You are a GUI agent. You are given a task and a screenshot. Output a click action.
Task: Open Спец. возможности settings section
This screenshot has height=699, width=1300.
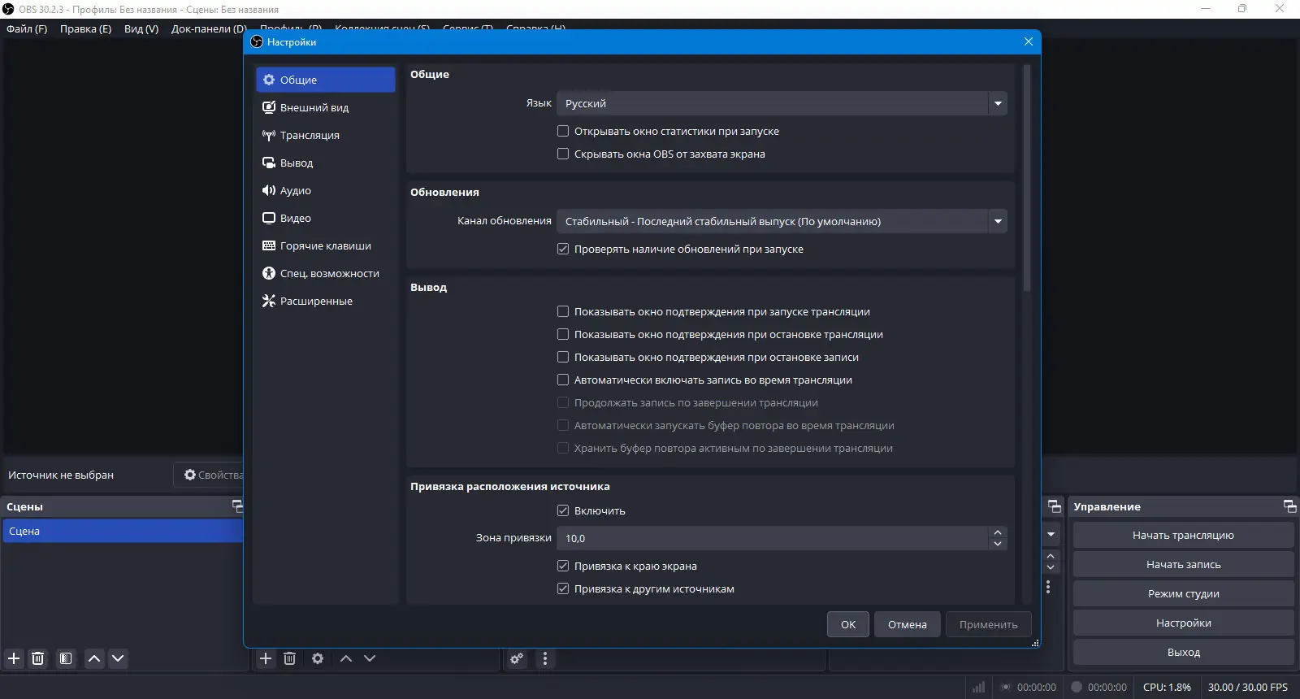(x=325, y=273)
